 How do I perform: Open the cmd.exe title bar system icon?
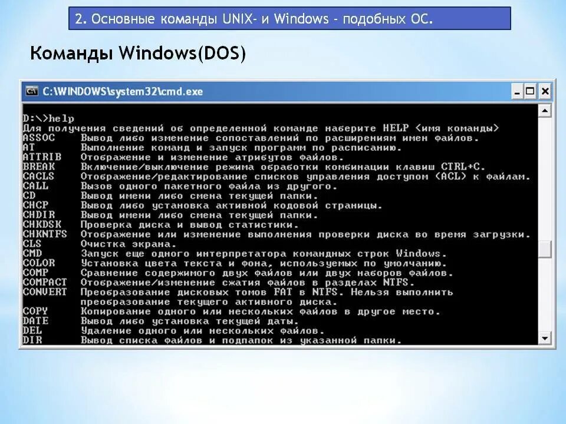(32, 91)
